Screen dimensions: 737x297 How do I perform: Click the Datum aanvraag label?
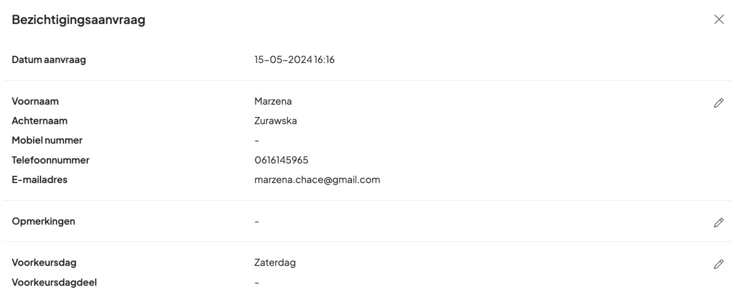(49, 60)
